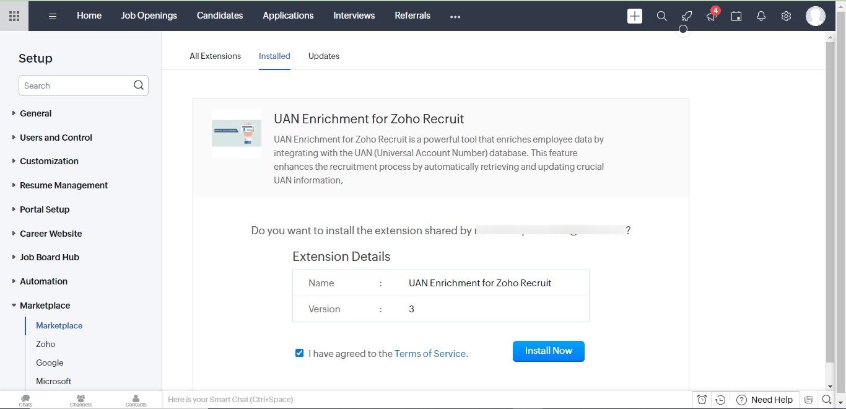
Task: Click the UAN Enrichment extension thumbnail
Action: pyautogui.click(x=237, y=133)
